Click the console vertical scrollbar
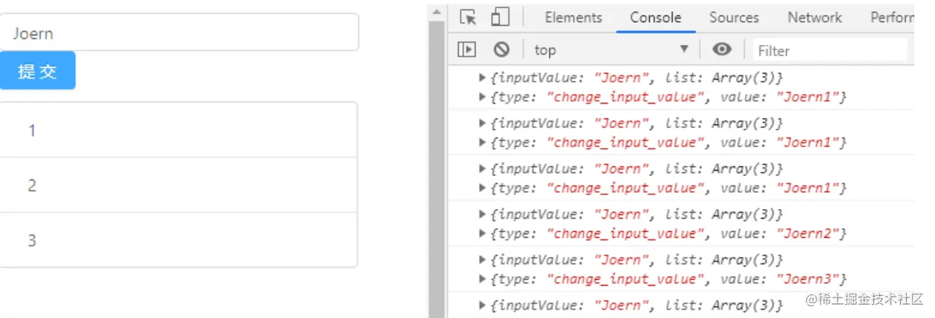This screenshot has width=935, height=318. point(437,184)
